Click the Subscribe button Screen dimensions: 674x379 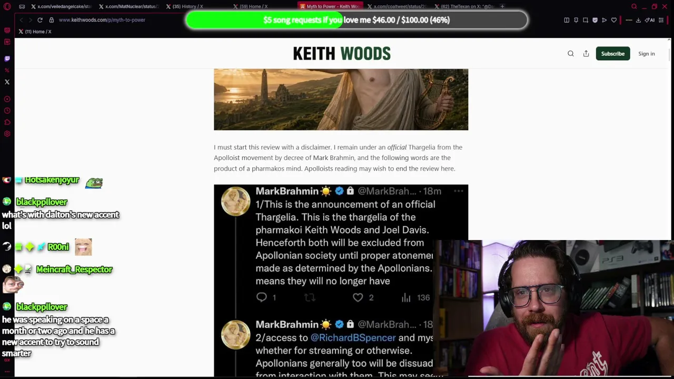click(x=613, y=54)
